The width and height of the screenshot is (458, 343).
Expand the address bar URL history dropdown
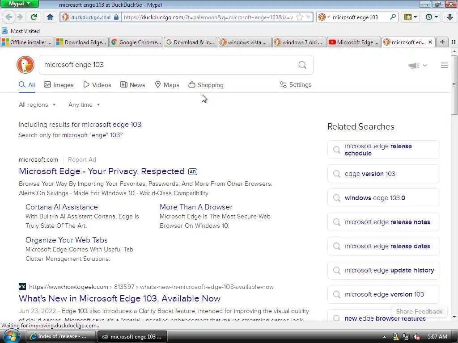click(x=308, y=17)
